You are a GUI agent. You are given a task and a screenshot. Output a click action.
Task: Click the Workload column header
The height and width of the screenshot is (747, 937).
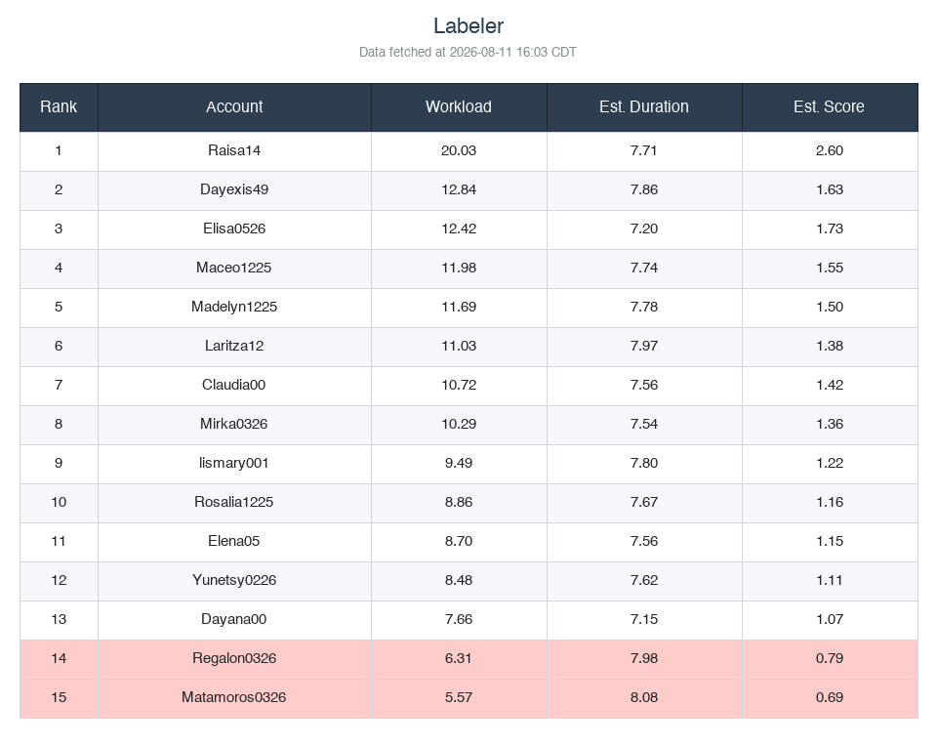(459, 107)
